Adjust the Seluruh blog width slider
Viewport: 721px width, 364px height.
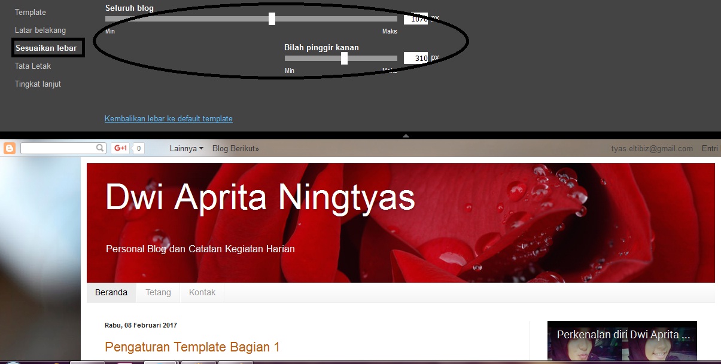(272, 19)
